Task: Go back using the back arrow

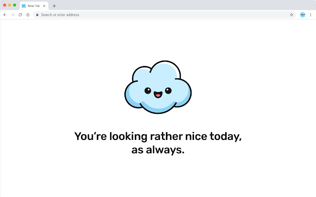Action: click(5, 15)
